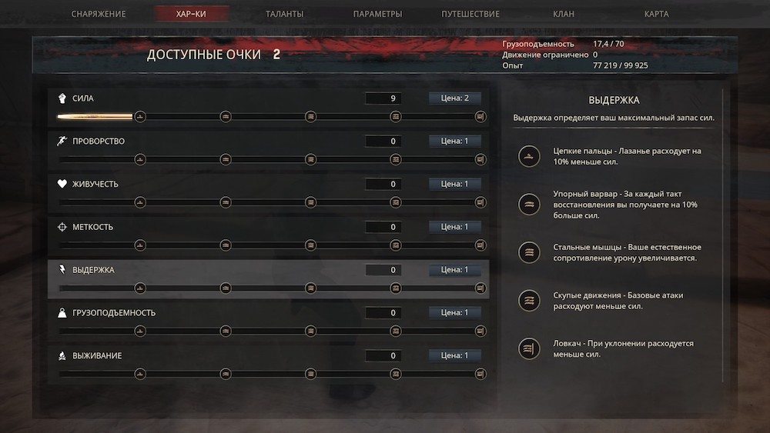Click the Проворство running figure icon
Viewport: 770px width, 433px height.
point(62,142)
